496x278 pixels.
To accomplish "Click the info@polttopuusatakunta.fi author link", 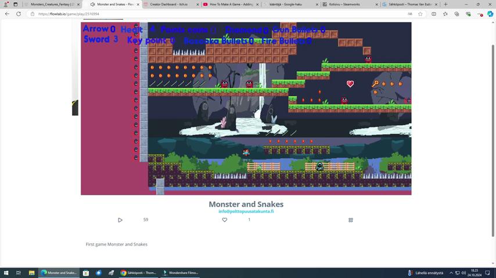I will tap(246, 211).
